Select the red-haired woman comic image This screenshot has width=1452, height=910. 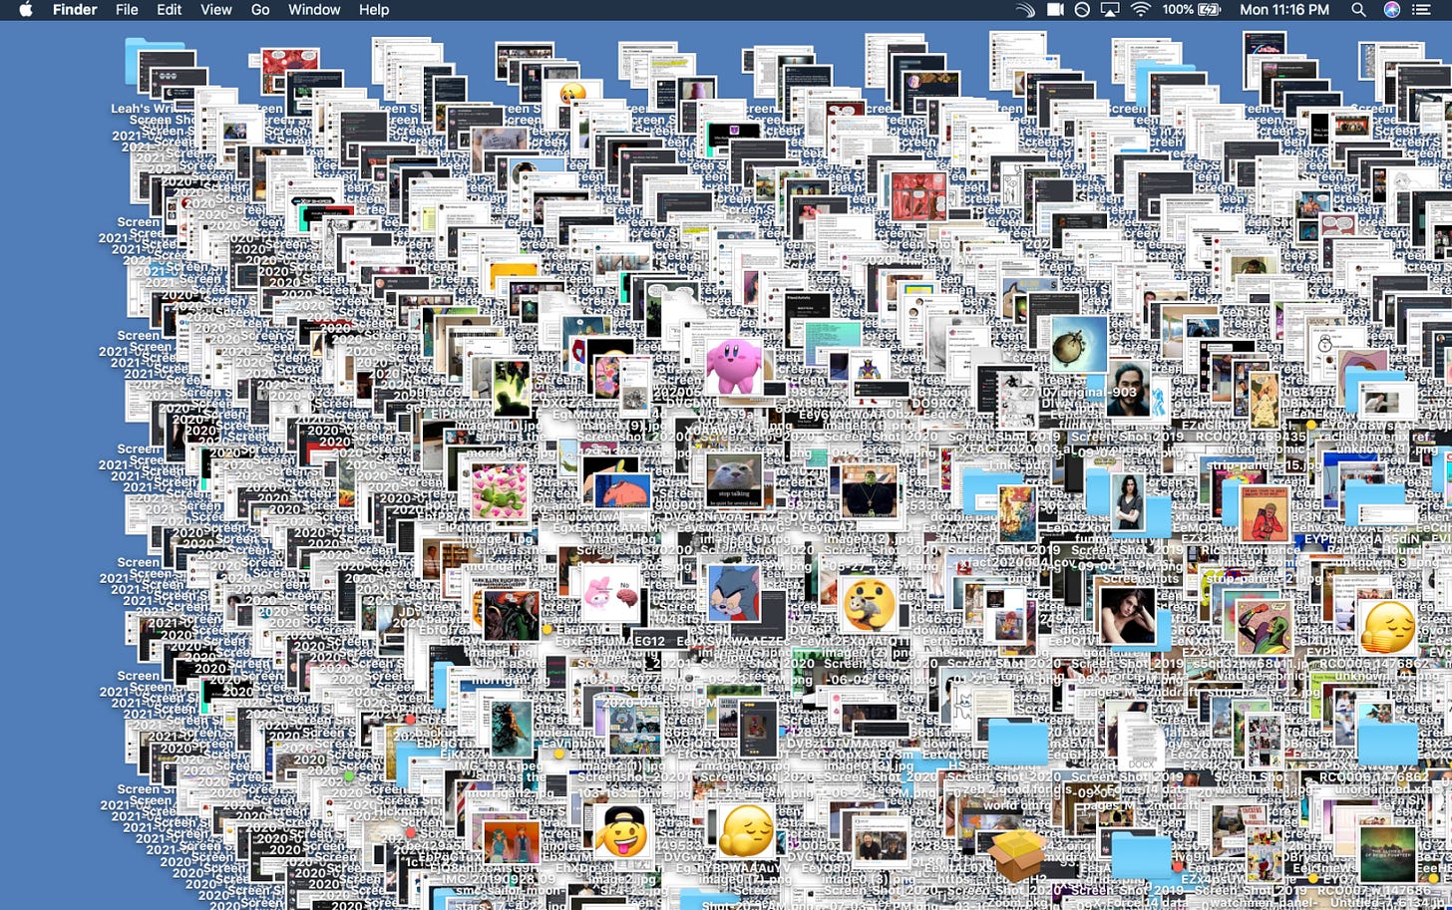(x=512, y=615)
